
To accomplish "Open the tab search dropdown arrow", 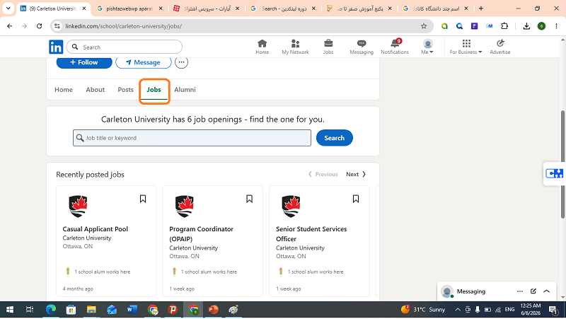I will point(8,8).
